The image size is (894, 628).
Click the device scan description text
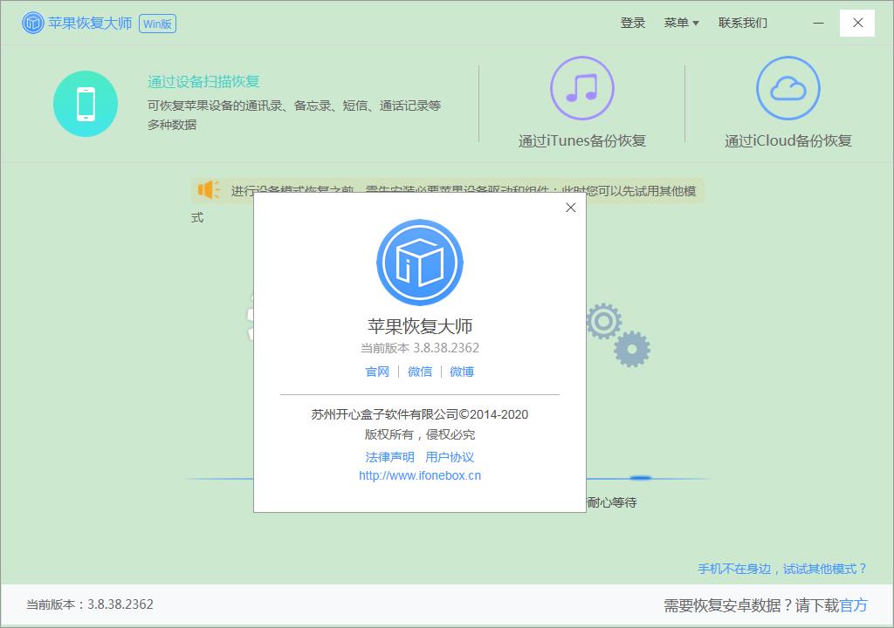point(294,114)
